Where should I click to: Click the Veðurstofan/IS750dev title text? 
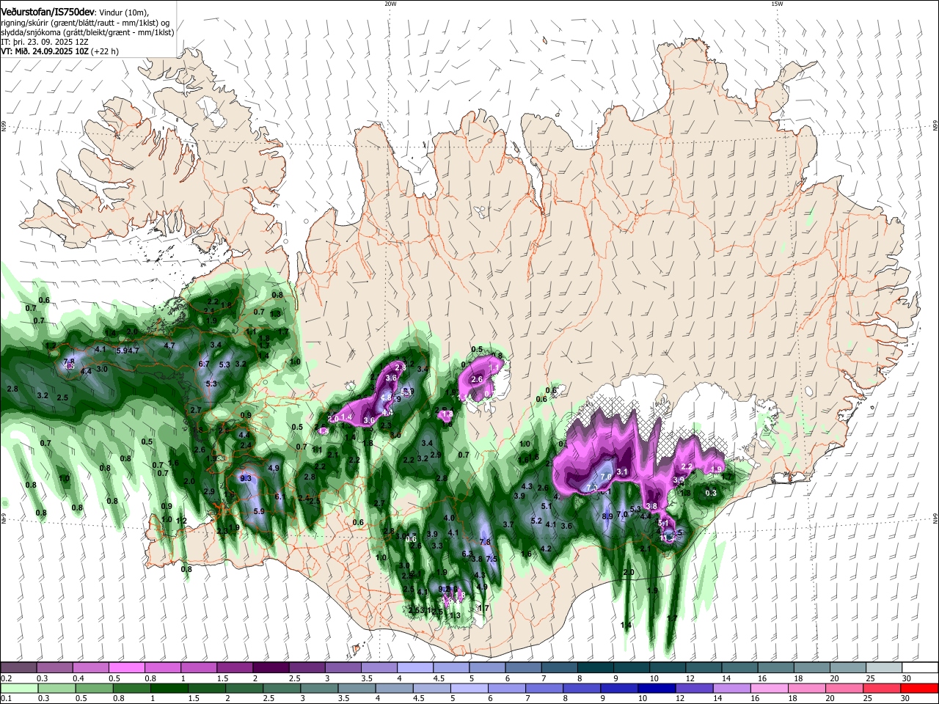click(x=47, y=12)
